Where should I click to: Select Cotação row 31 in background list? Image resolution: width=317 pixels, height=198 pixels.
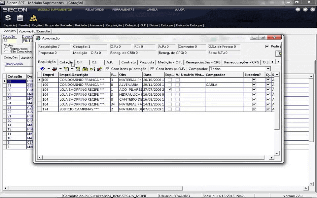pyautogui.click(x=16, y=85)
